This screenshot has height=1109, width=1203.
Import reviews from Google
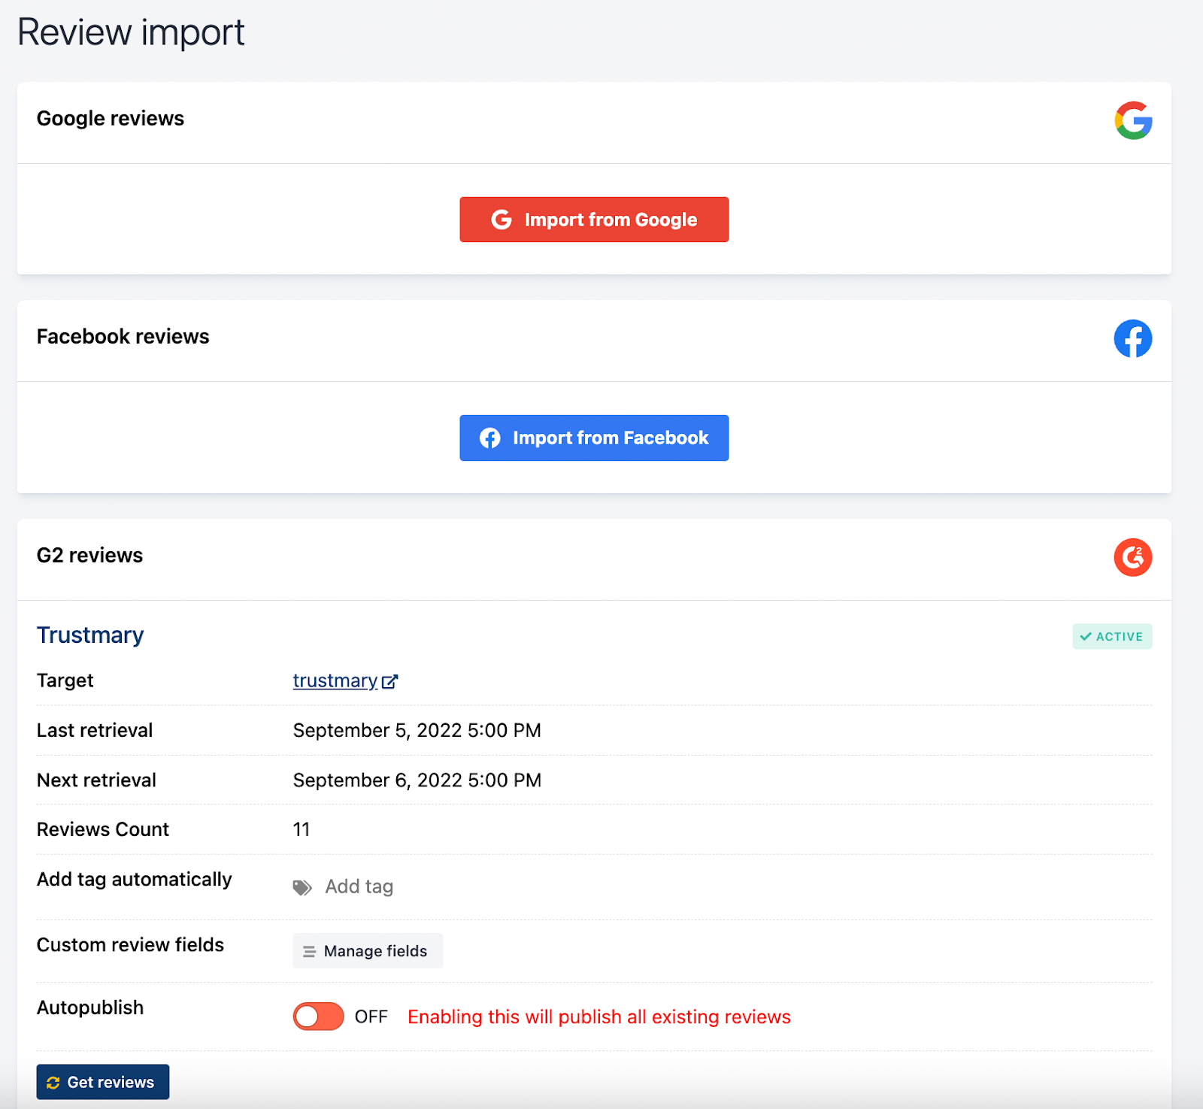point(594,220)
